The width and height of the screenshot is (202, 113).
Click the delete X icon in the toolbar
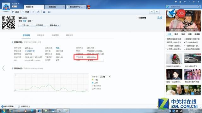tap(38, 12)
